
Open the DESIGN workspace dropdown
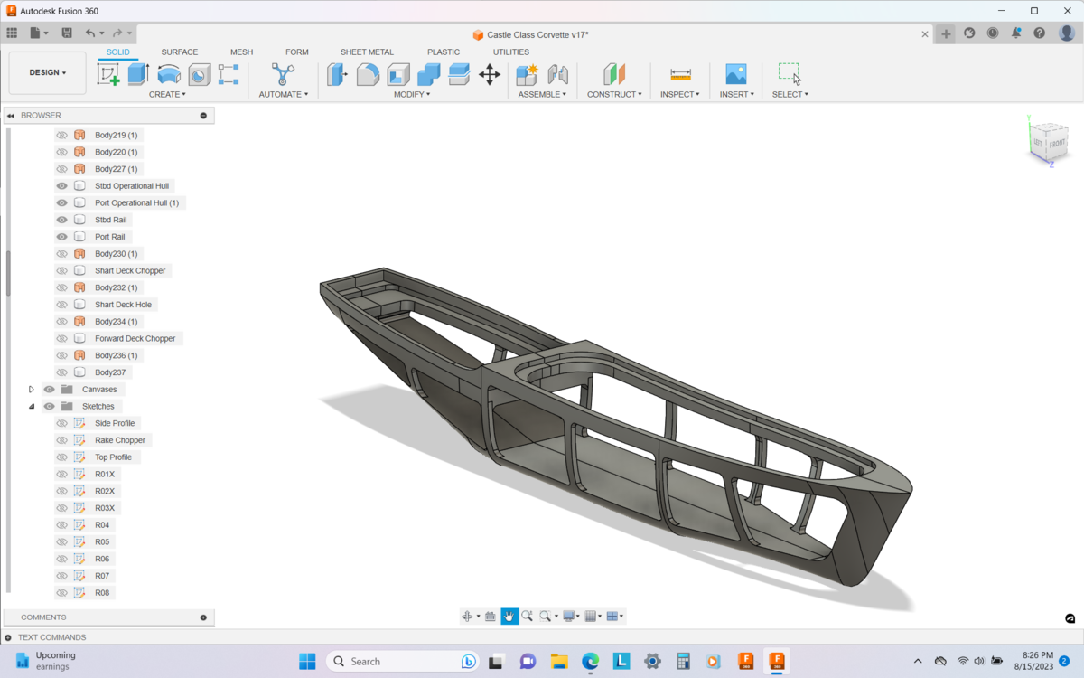[x=48, y=73]
